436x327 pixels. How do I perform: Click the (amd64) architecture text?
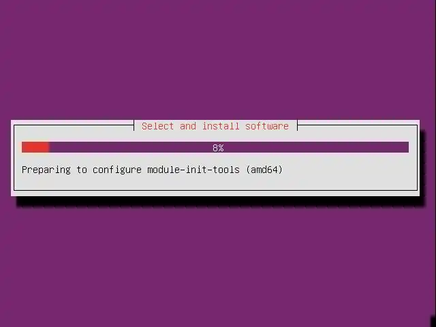point(264,170)
